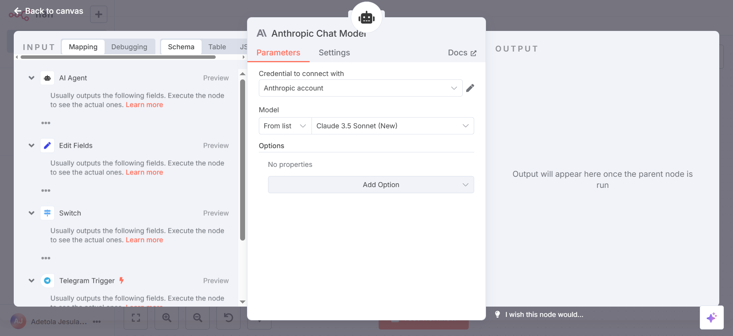
Task: Click the reset zoom canvas icon
Action: pyautogui.click(x=229, y=318)
